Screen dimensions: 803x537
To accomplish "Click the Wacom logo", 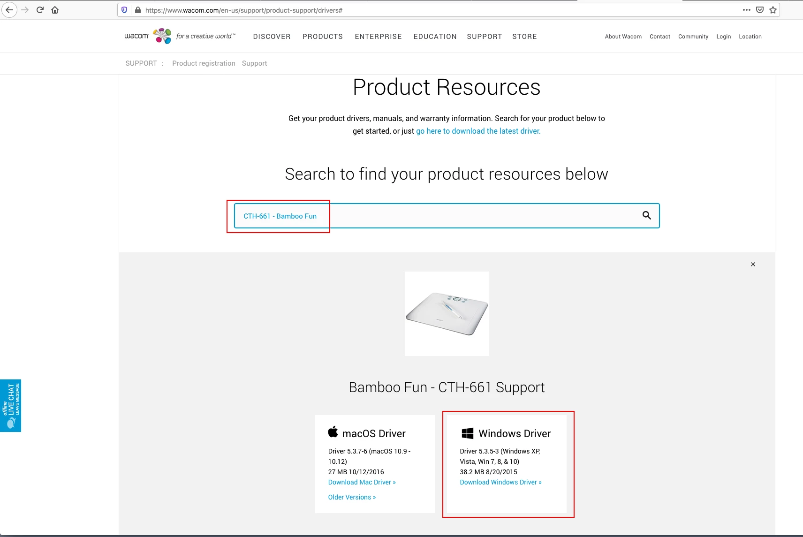I will (180, 36).
